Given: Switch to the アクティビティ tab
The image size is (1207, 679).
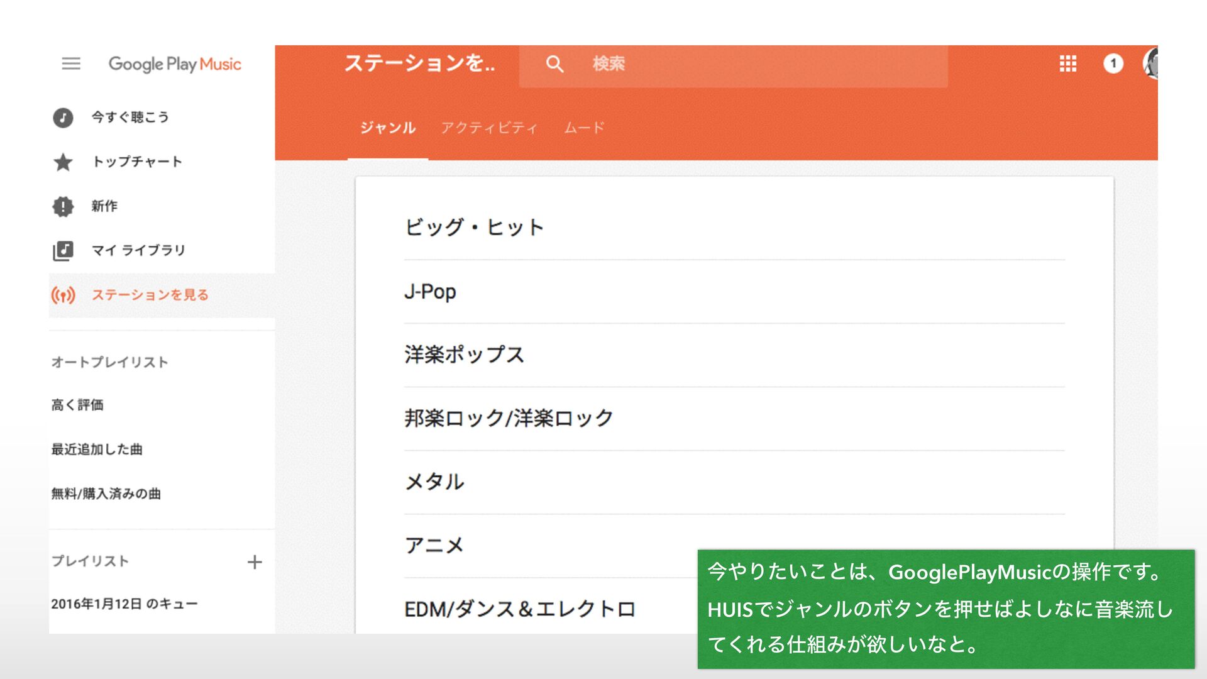Looking at the screenshot, I should pyautogui.click(x=489, y=128).
